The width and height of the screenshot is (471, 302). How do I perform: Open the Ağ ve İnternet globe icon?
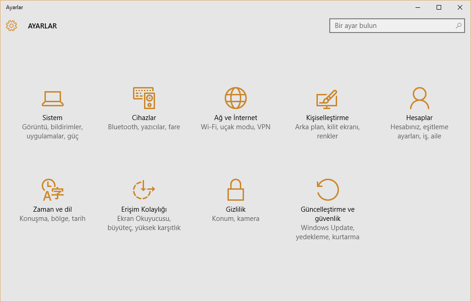236,98
